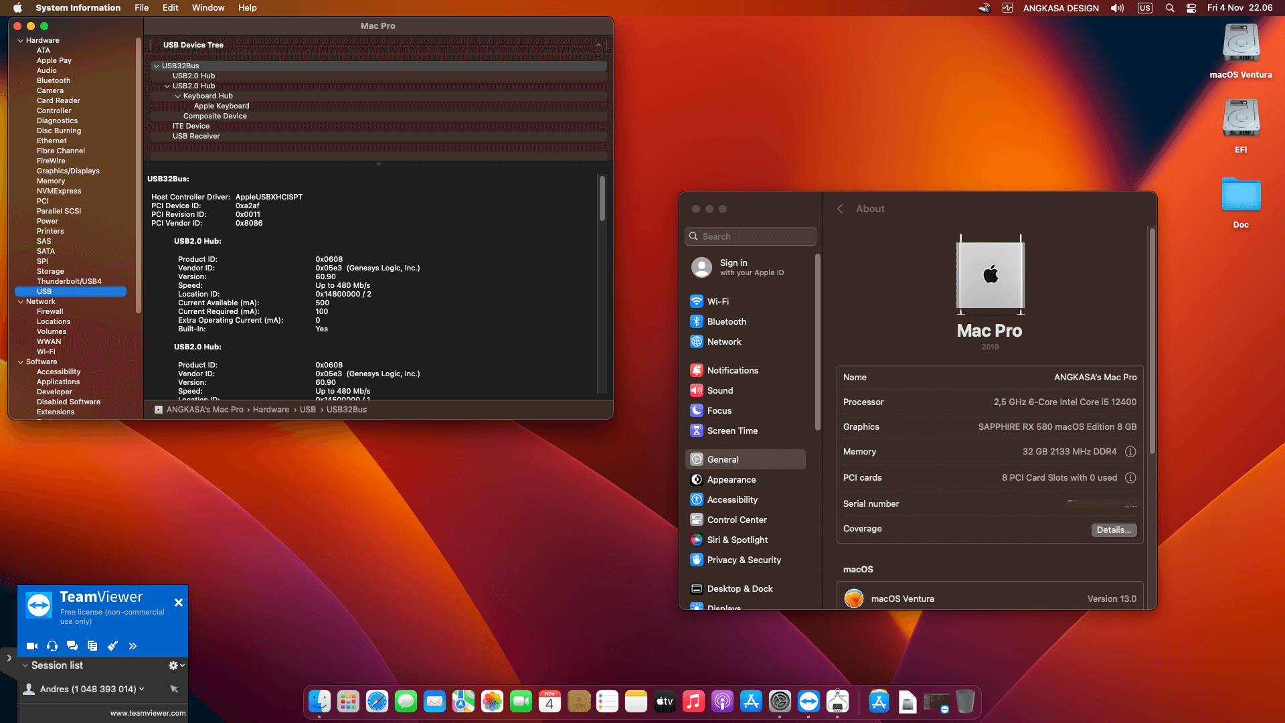Open the macOS Ventura drive on desktop

point(1241,52)
